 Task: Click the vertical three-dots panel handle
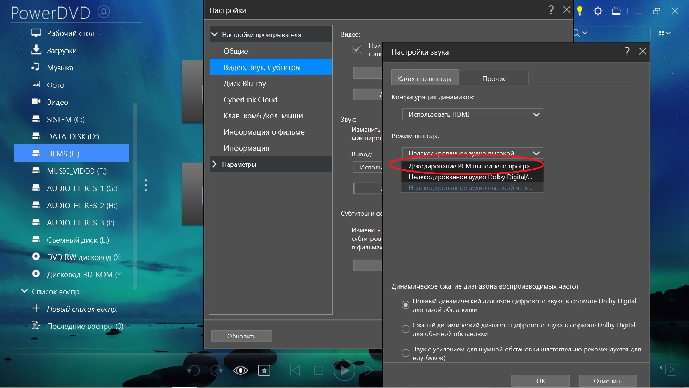tap(146, 185)
